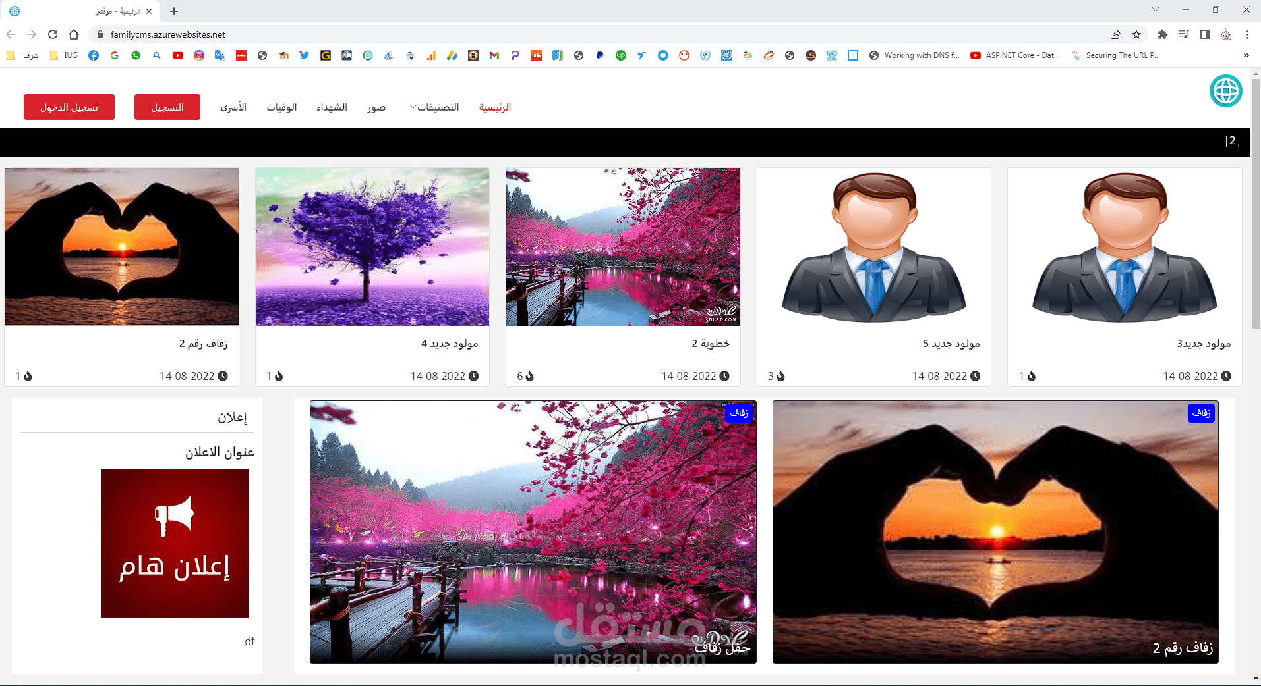The height and width of the screenshot is (686, 1261).
Task: Open the YouTube bookmark icon
Action: pyautogui.click(x=178, y=55)
